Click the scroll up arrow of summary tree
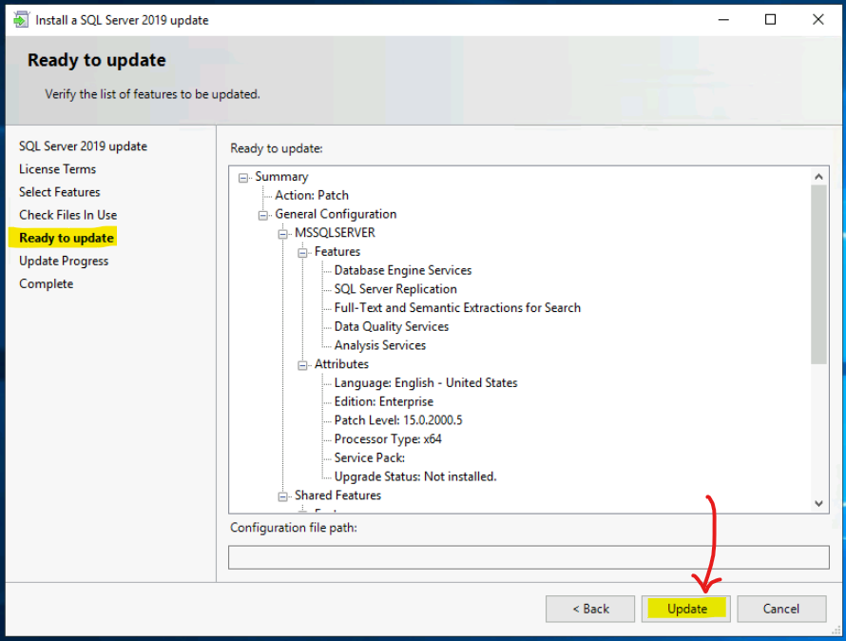Screen dimensions: 846x641 818,177
